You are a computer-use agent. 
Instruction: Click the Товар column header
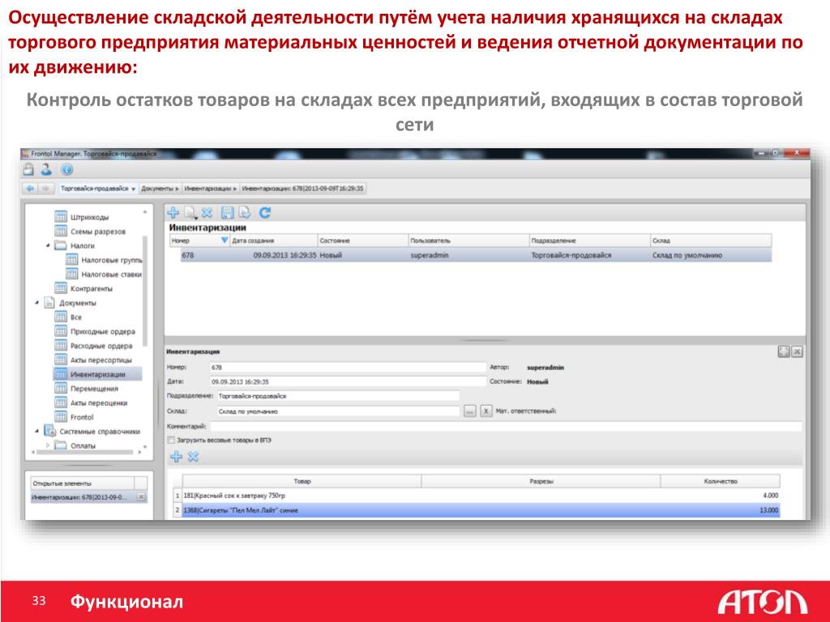click(302, 481)
